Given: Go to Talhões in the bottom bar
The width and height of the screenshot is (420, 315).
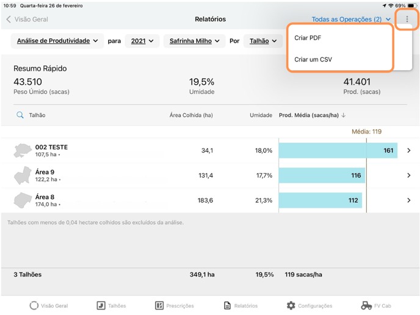Looking at the screenshot, I should [x=101, y=305].
